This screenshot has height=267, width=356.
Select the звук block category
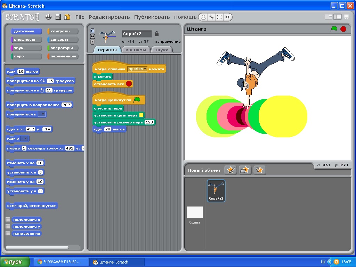tap(26, 48)
